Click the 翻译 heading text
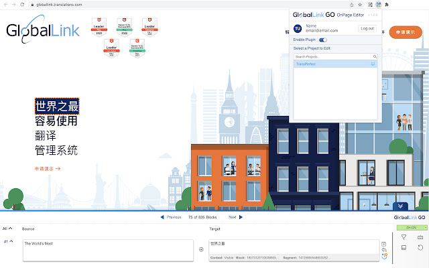429x268 pixels. pos(46,135)
